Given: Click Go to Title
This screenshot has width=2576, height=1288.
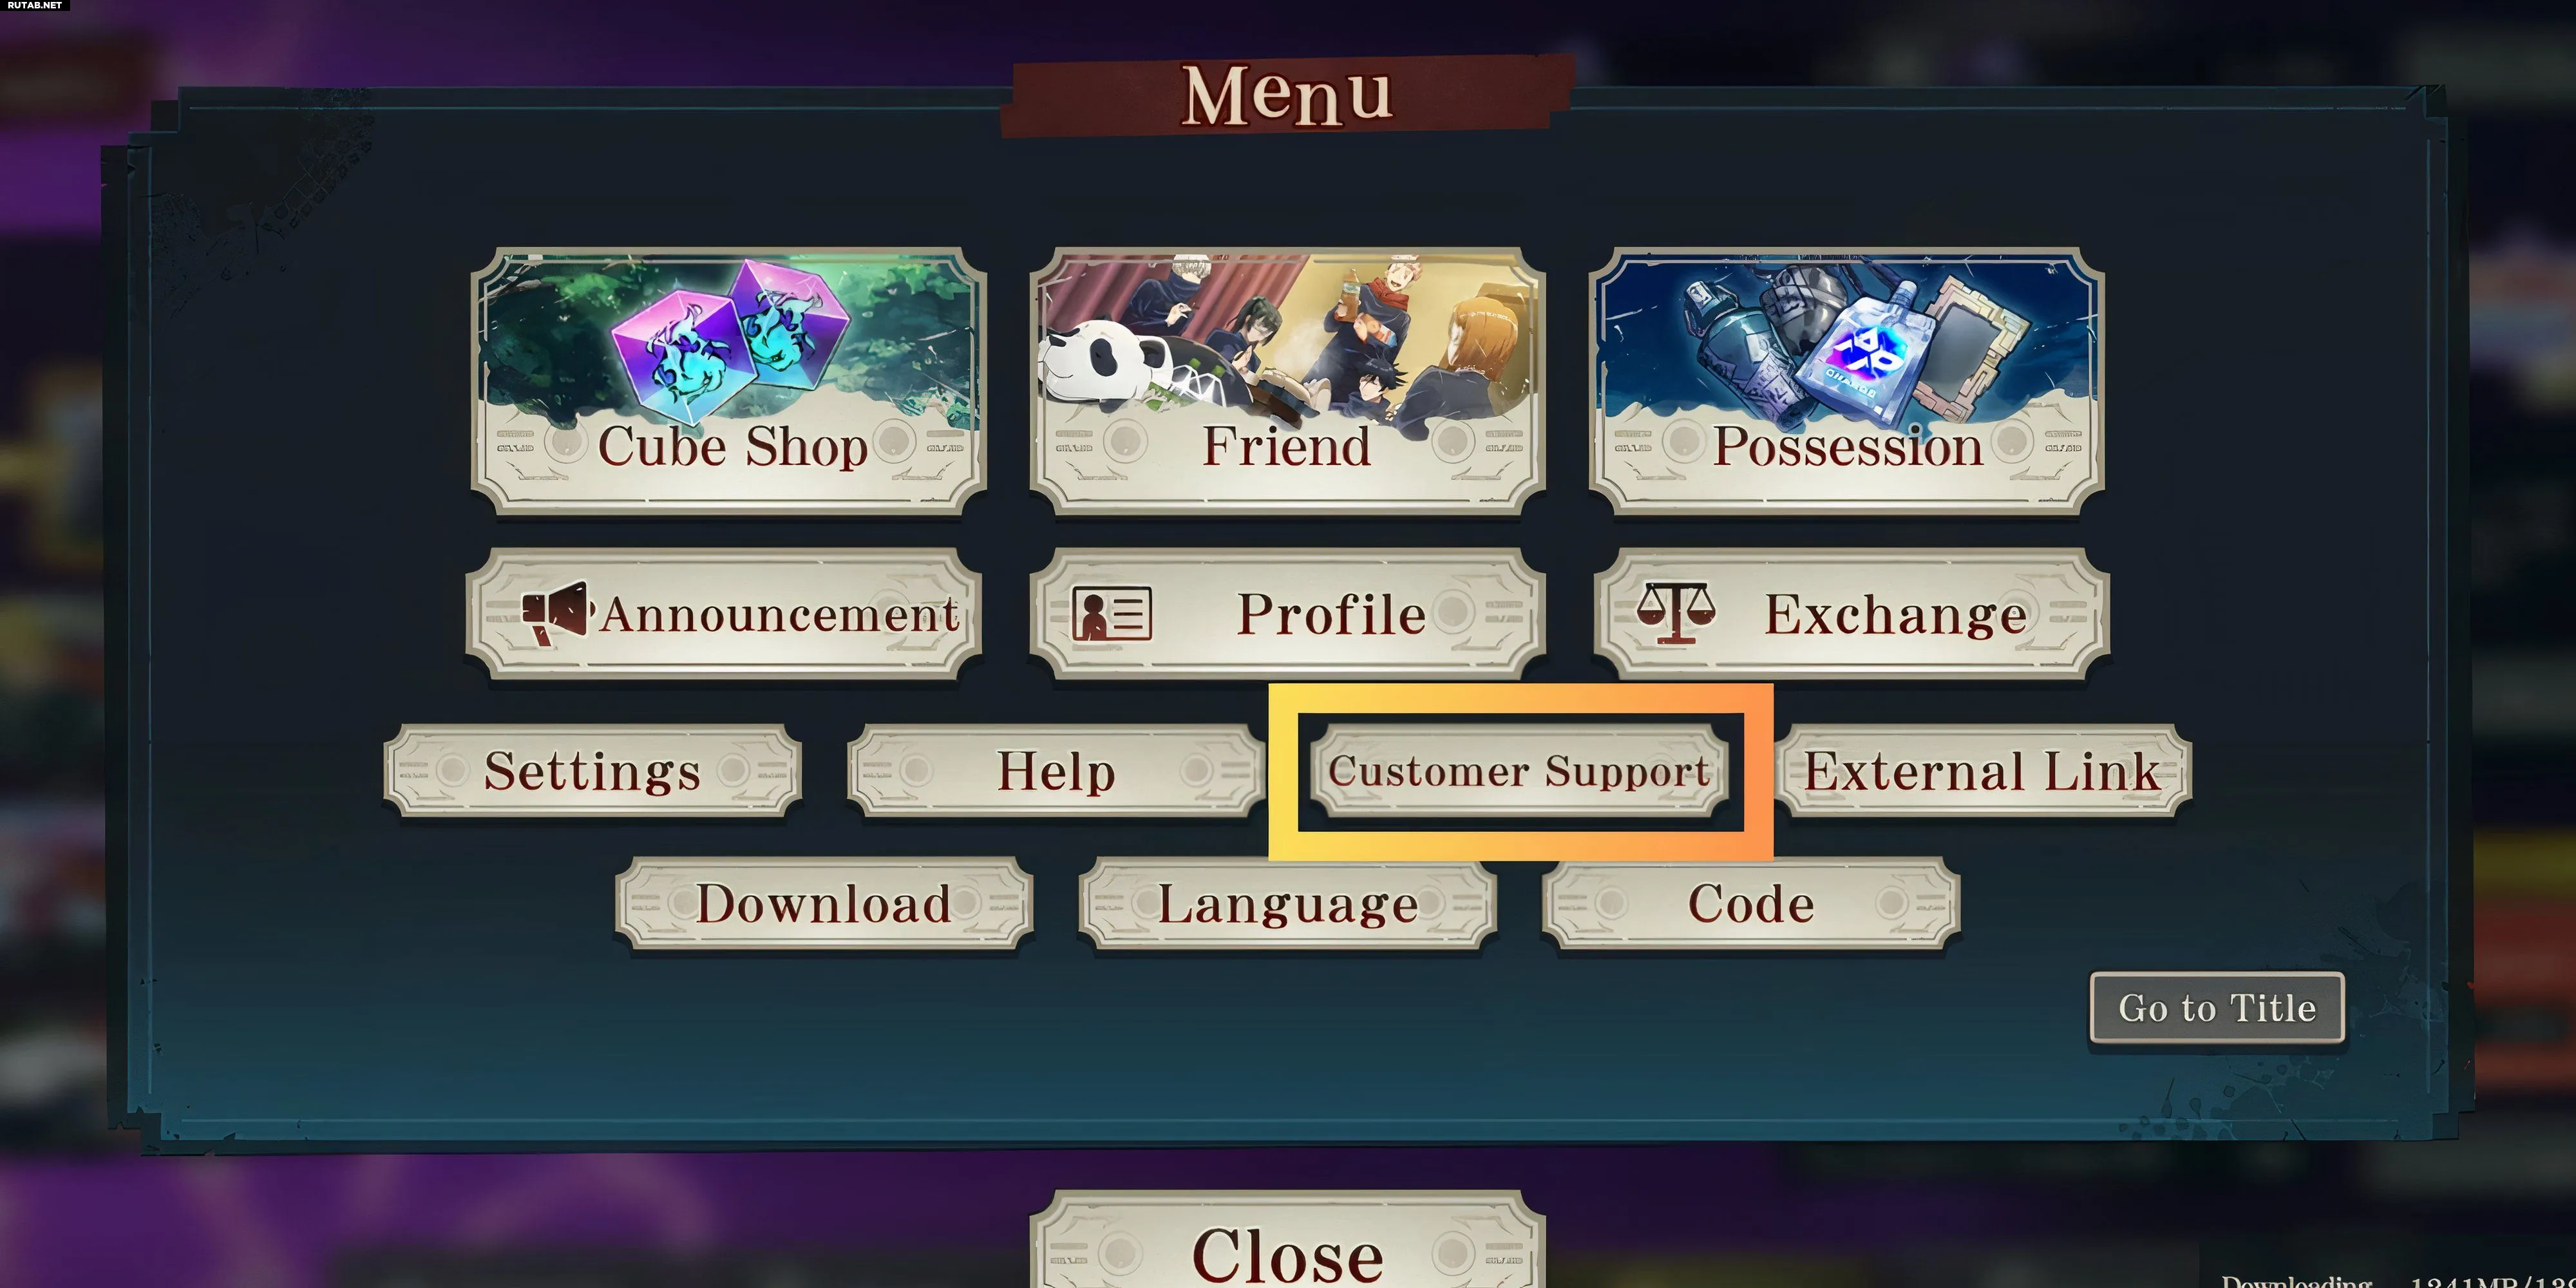Looking at the screenshot, I should coord(2217,1008).
